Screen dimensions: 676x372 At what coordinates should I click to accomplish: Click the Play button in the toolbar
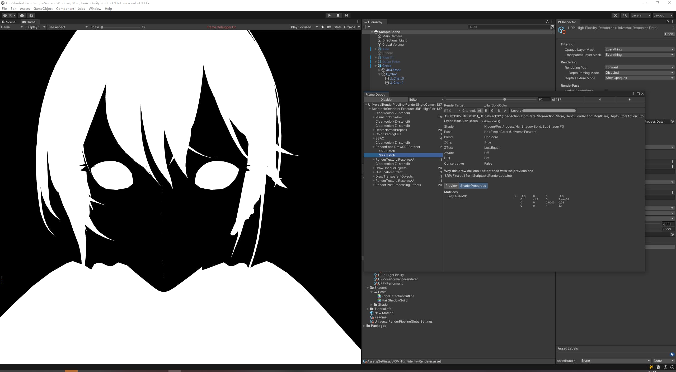329,15
